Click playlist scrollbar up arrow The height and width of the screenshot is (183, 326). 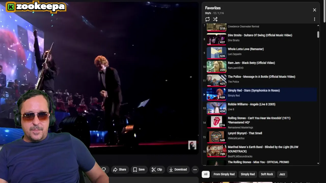[318, 25]
